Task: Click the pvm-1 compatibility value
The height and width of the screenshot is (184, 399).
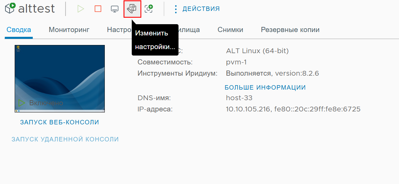Action: 237,62
